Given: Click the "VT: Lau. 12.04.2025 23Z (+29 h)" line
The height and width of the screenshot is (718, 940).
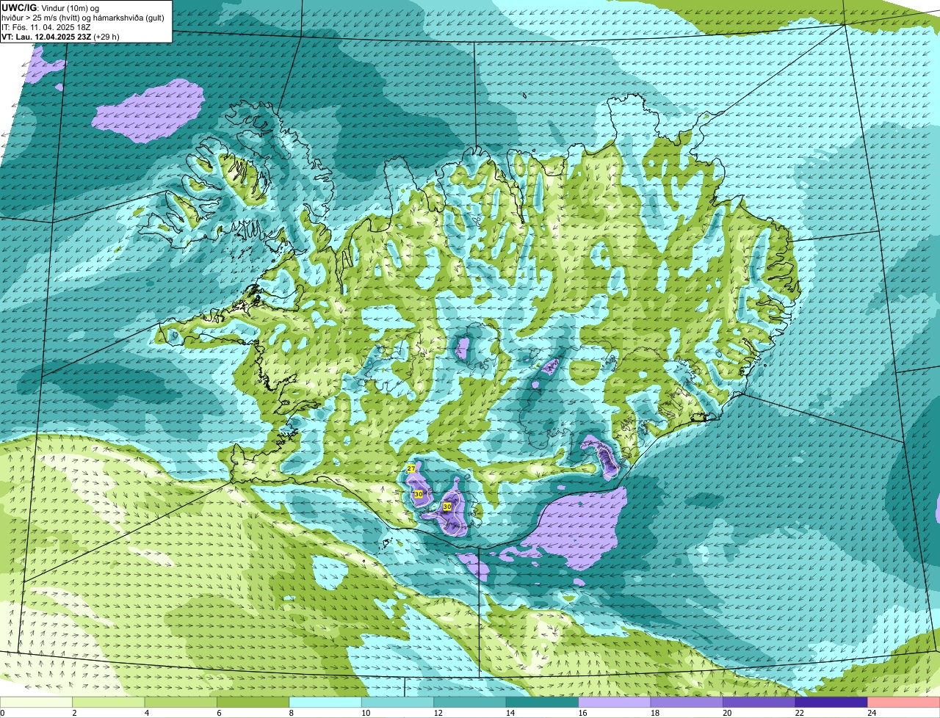Looking at the screenshot, I should point(60,37).
